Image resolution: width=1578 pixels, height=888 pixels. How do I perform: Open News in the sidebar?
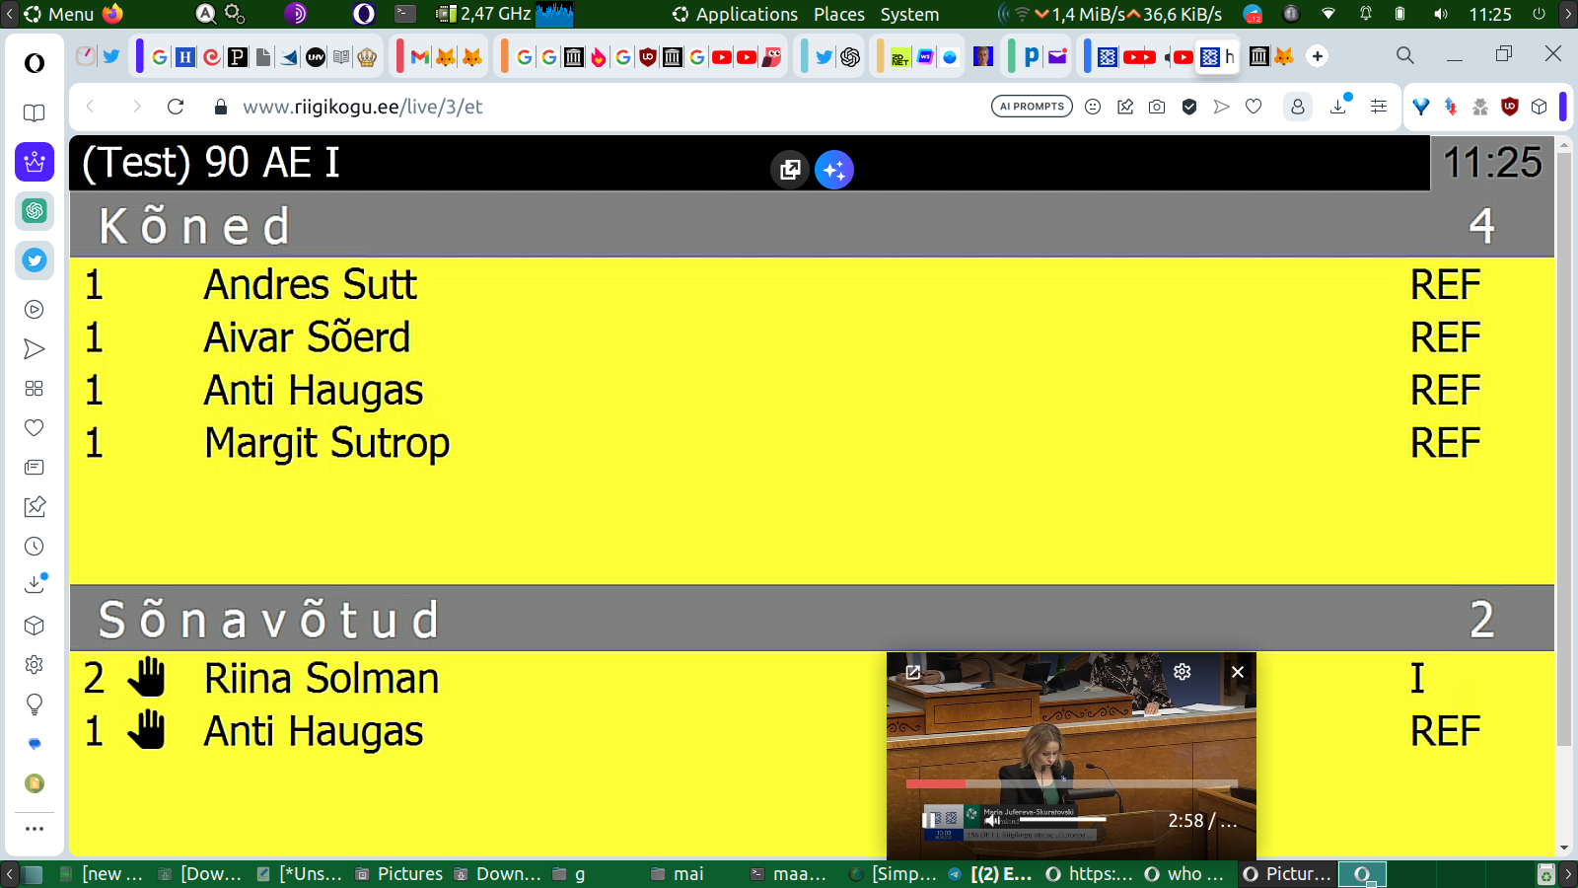click(x=35, y=468)
